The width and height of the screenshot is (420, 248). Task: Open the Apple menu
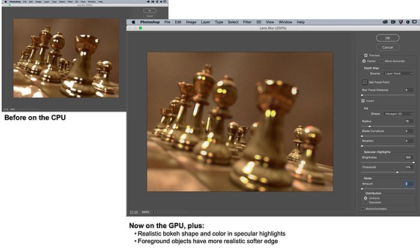coord(133,22)
